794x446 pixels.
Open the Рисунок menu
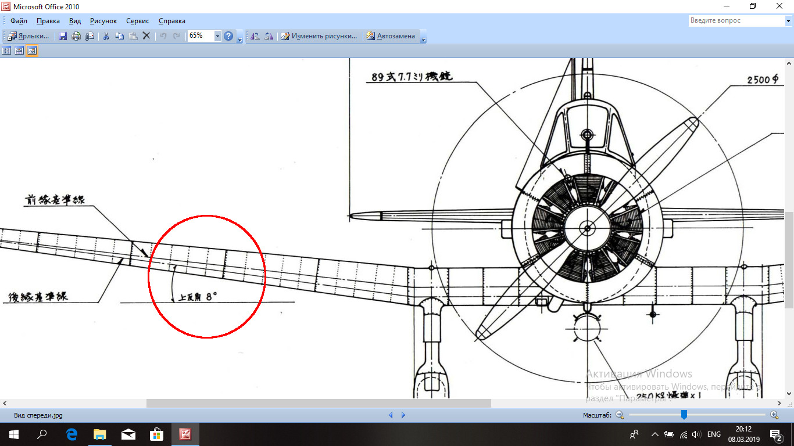tap(103, 21)
